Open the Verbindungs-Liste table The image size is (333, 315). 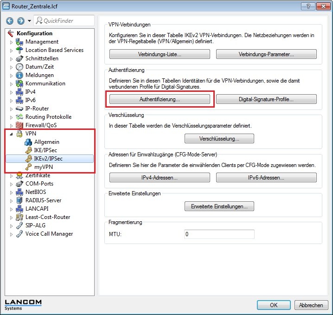[160, 54]
